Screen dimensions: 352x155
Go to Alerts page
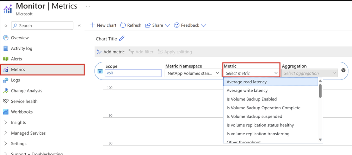[17, 59]
